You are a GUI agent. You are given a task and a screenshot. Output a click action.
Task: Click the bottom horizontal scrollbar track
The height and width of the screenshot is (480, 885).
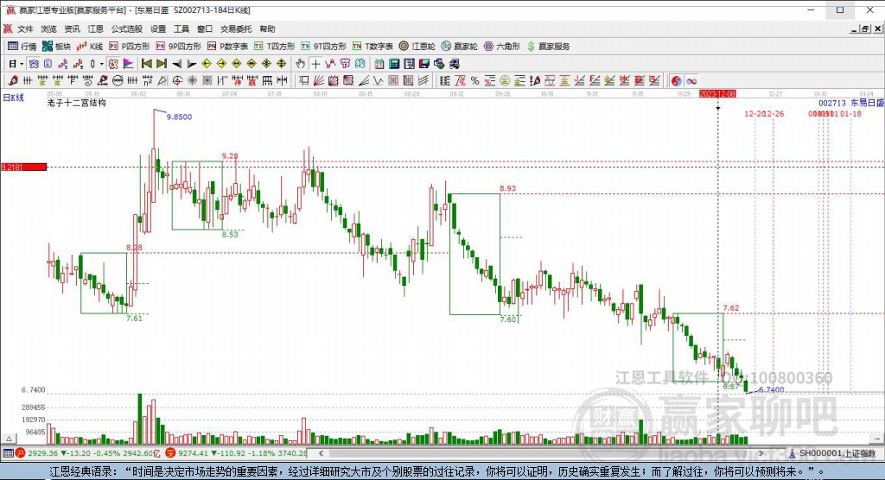[x=542, y=453]
